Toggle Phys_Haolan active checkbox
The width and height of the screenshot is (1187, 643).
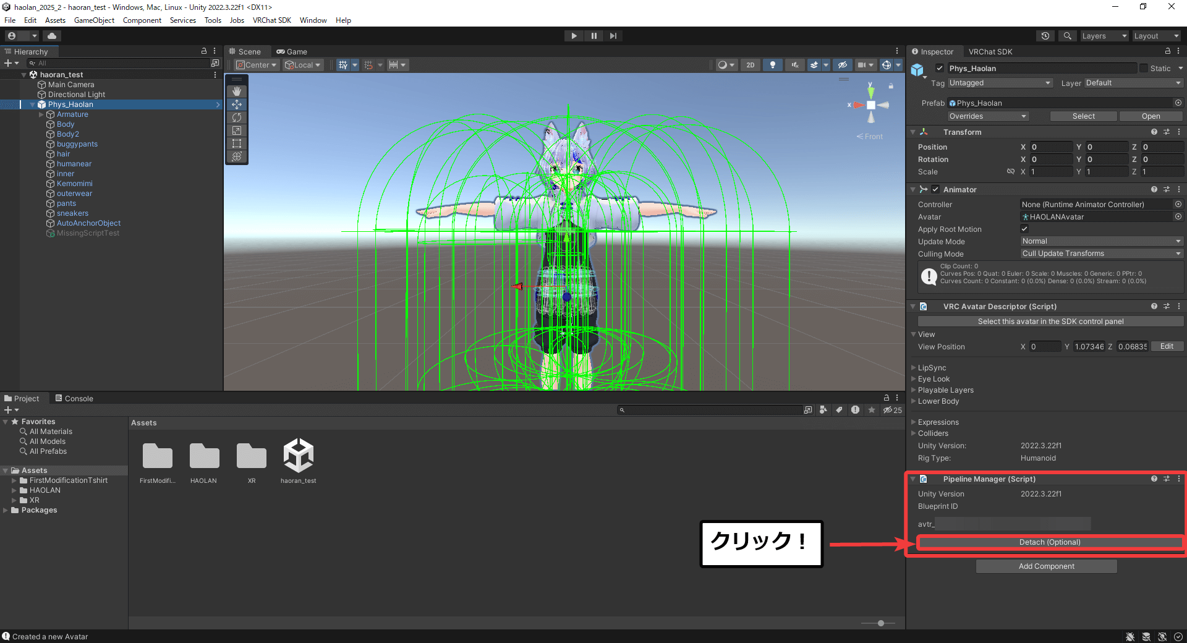click(940, 68)
